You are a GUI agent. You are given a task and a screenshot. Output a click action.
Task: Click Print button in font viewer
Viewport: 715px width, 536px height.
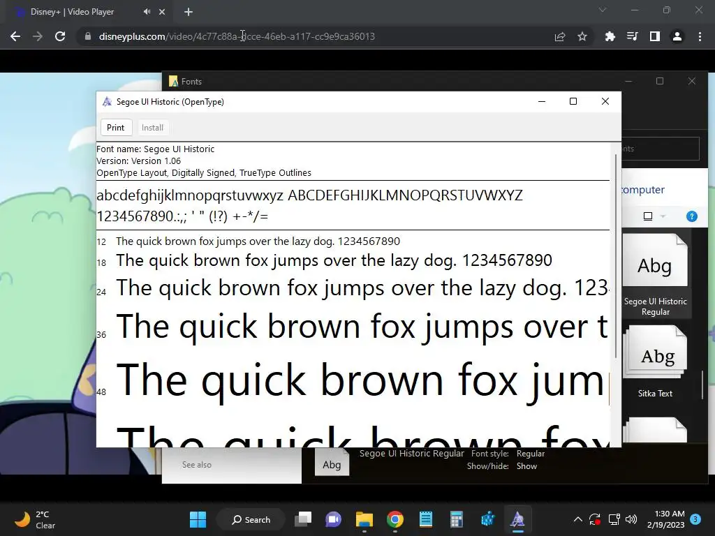(x=115, y=128)
